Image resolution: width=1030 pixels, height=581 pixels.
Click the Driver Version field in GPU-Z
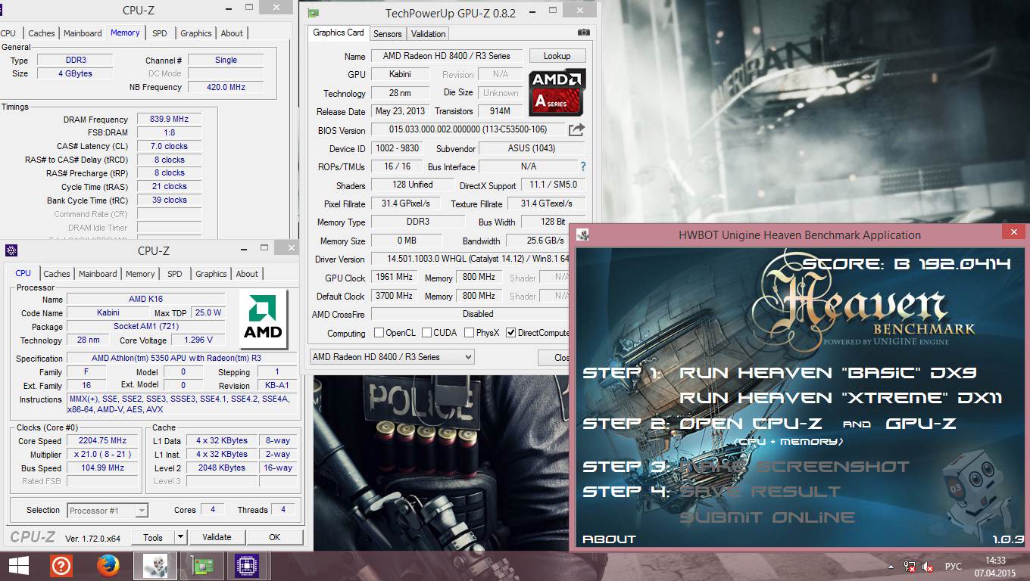pyautogui.click(x=470, y=259)
